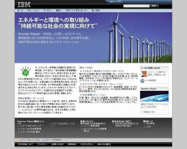Click the contact person photo thumbnail
The width and height of the screenshot is (187, 149).
[x=144, y=74]
